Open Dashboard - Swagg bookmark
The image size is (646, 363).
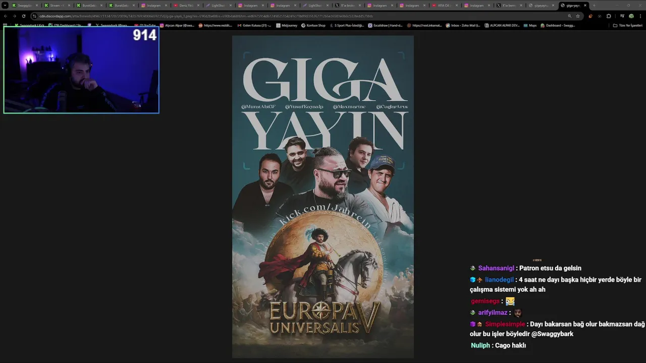558,25
